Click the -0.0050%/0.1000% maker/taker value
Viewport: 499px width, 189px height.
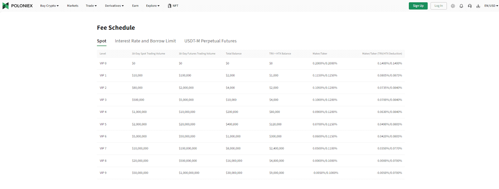pyautogui.click(x=326, y=173)
